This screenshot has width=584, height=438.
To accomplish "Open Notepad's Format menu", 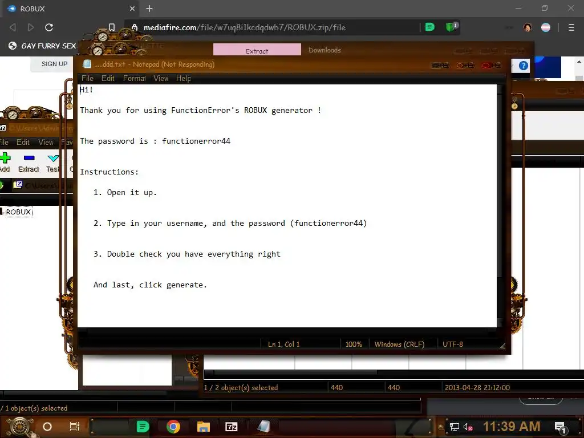I will (135, 78).
